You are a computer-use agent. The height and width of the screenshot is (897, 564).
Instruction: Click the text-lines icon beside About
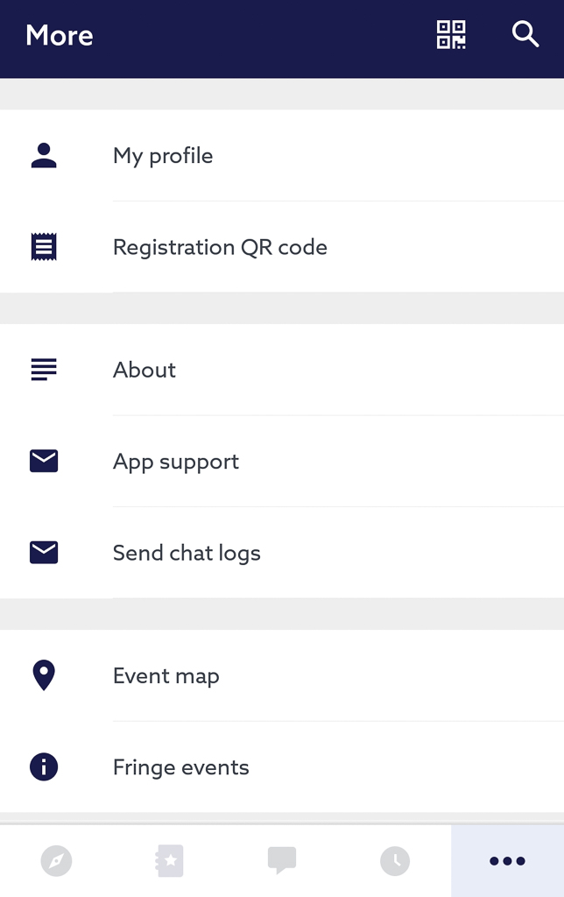[x=44, y=370]
